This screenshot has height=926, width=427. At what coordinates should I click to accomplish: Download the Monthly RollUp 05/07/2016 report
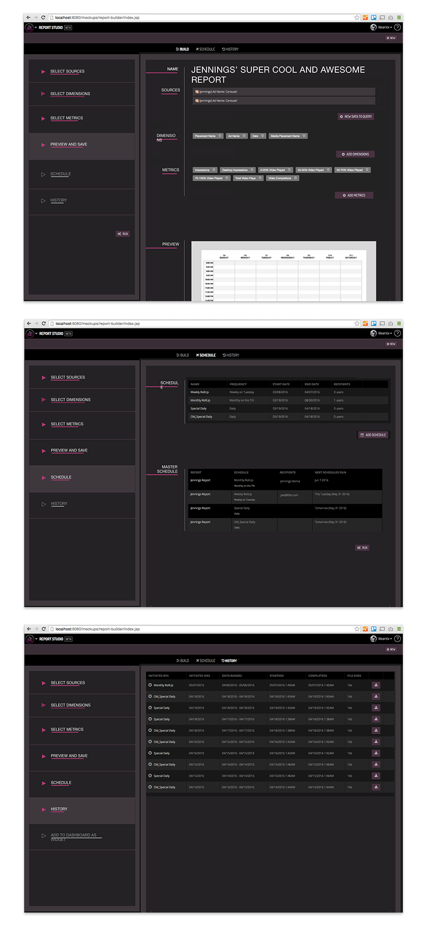click(376, 685)
